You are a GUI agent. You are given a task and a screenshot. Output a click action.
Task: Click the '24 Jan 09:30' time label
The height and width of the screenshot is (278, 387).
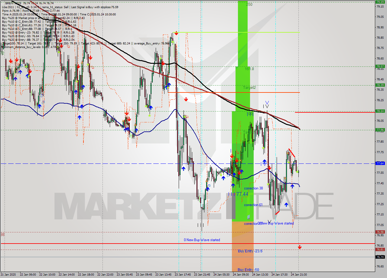coord(241,275)
